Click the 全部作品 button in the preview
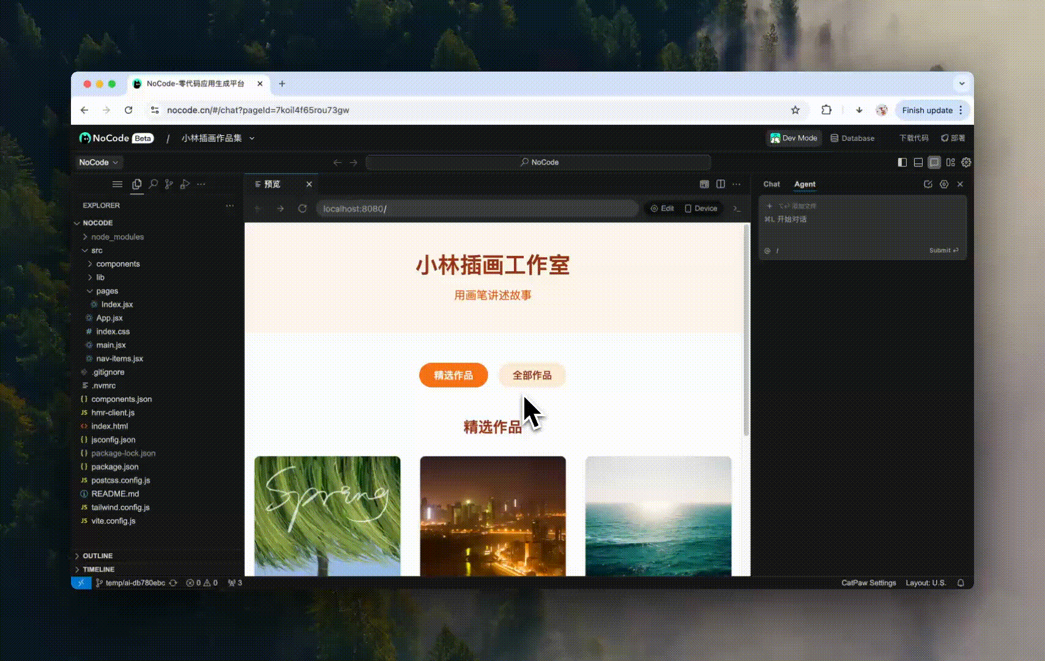 532,375
